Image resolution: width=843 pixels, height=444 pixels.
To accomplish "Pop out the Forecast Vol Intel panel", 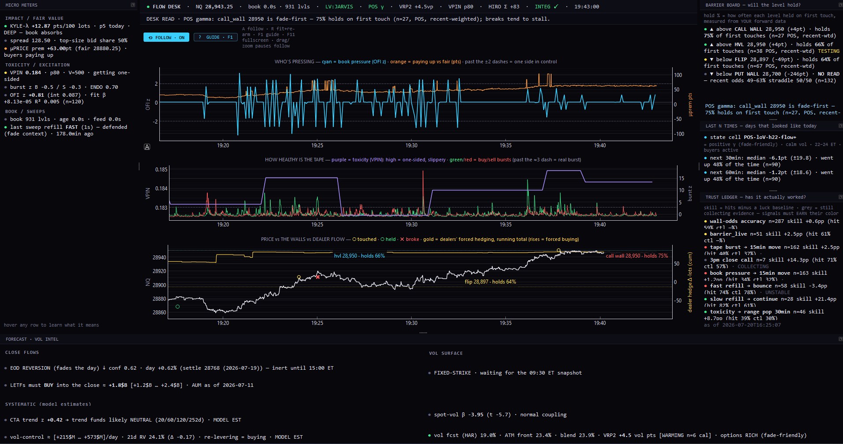I will click(840, 339).
